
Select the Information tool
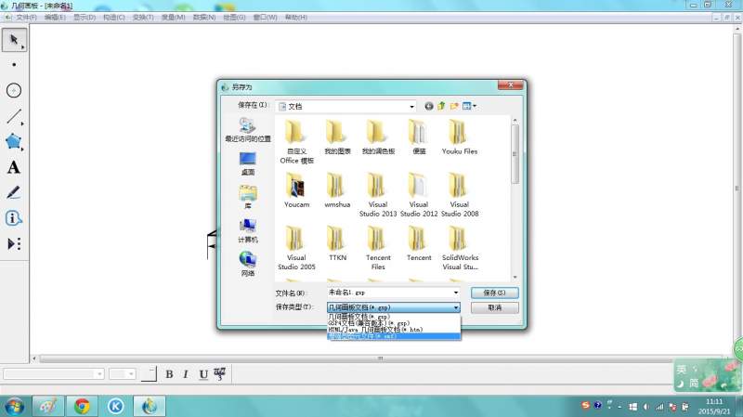click(14, 218)
